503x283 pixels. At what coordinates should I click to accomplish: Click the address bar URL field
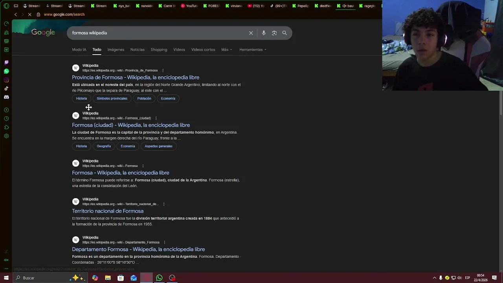64,15
